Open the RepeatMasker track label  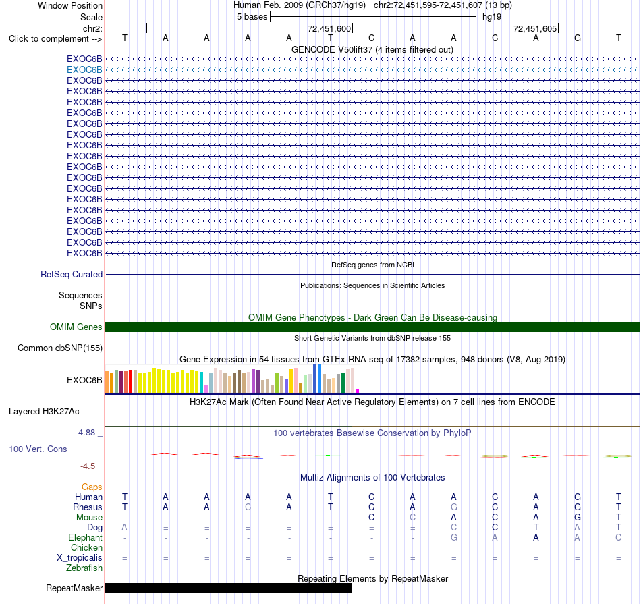[x=74, y=588]
